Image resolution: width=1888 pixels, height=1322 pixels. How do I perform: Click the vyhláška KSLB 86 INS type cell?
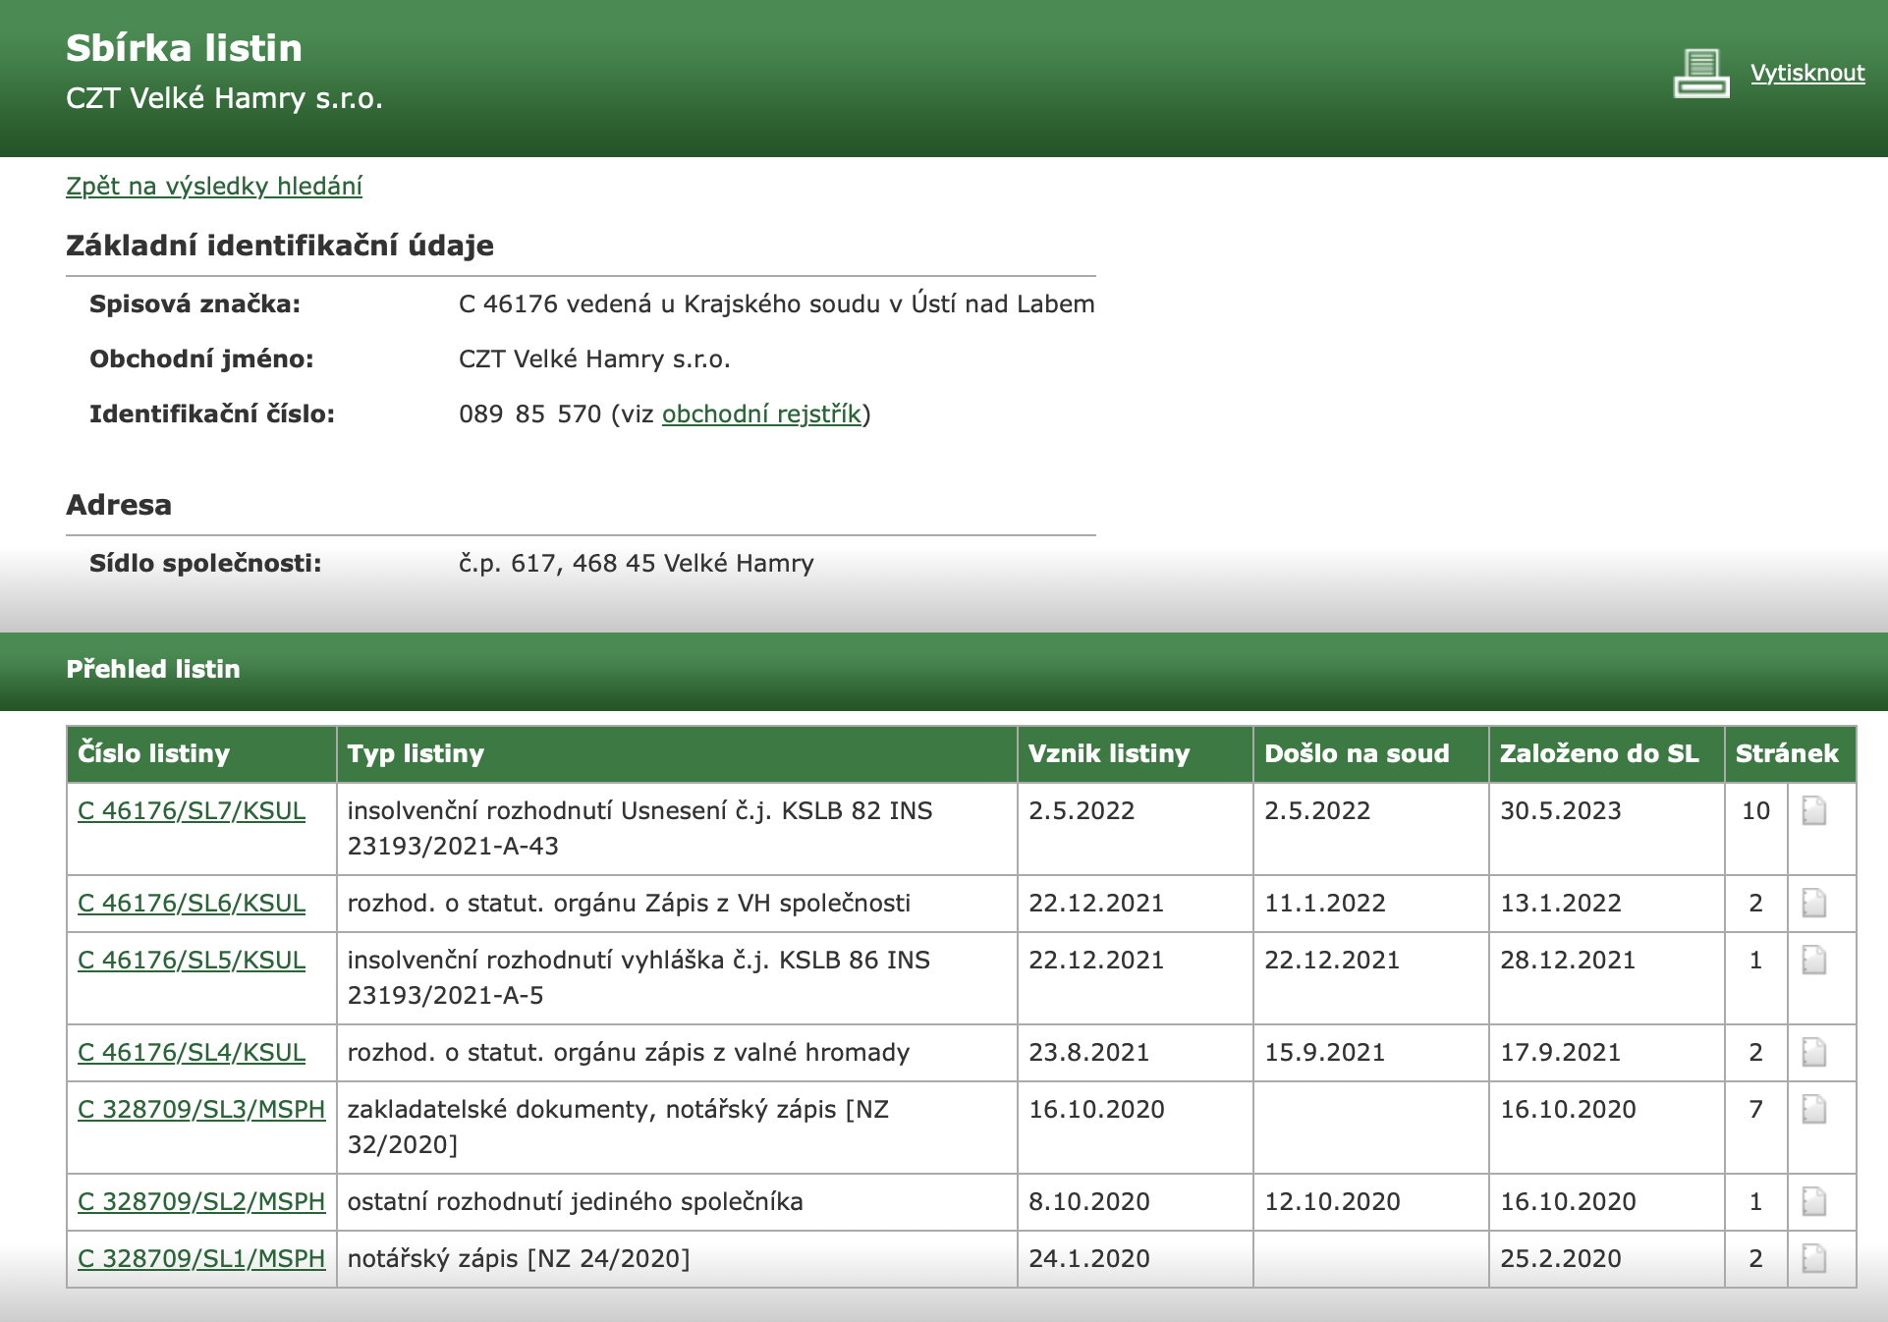point(677,978)
